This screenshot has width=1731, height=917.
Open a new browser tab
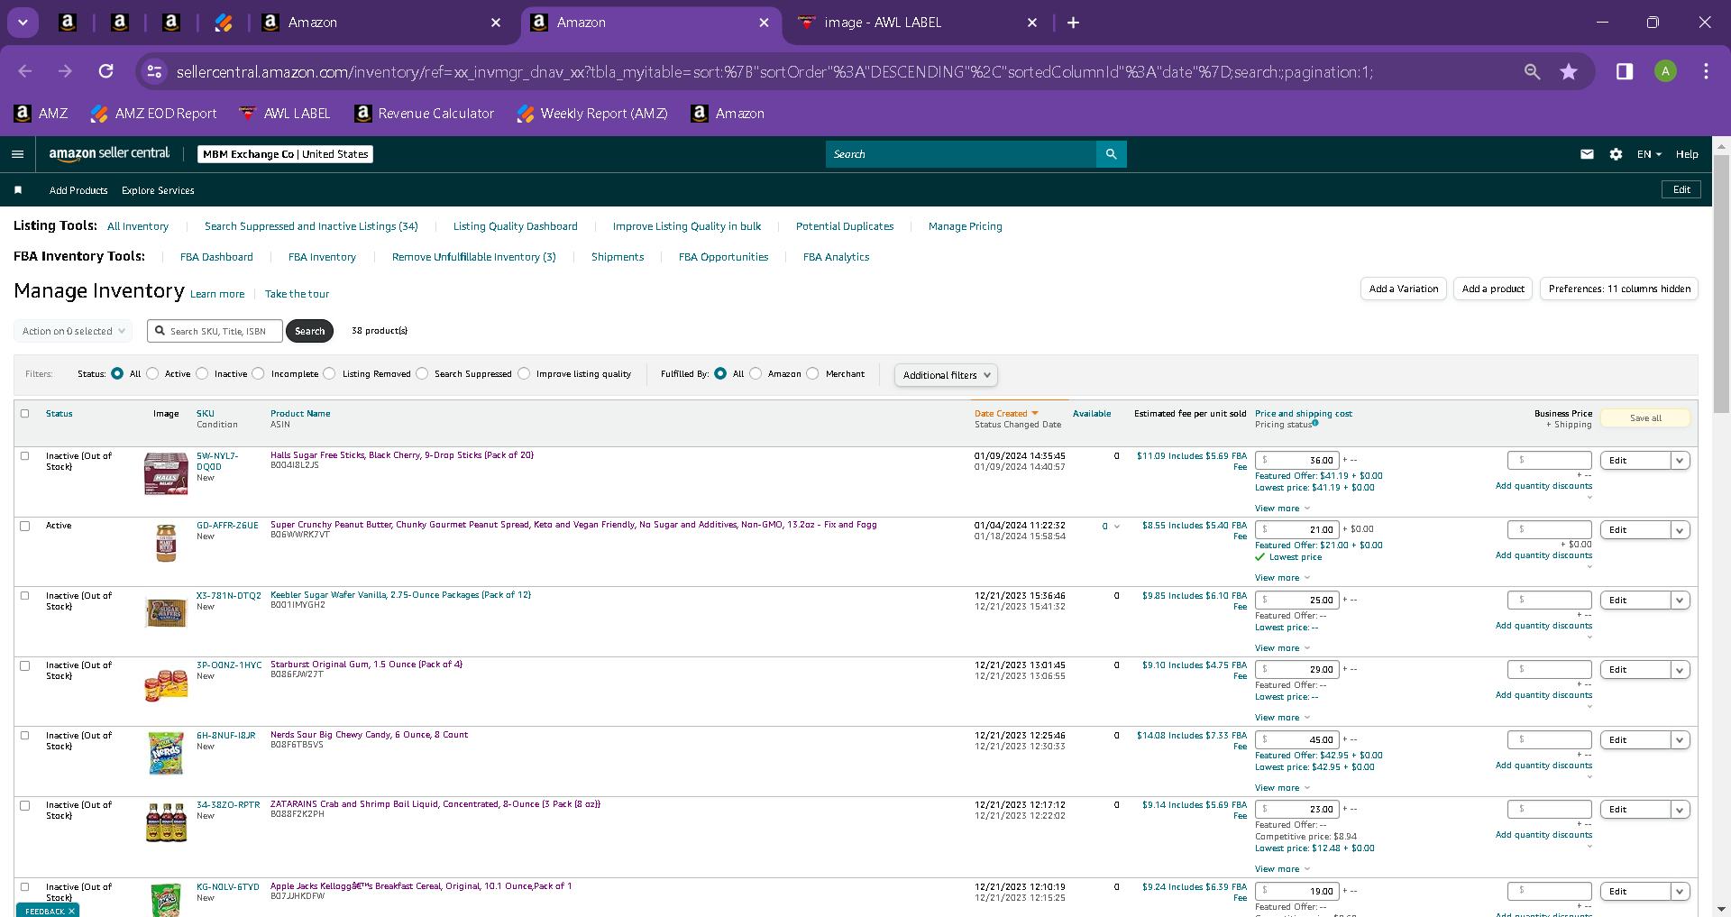pos(1073,23)
